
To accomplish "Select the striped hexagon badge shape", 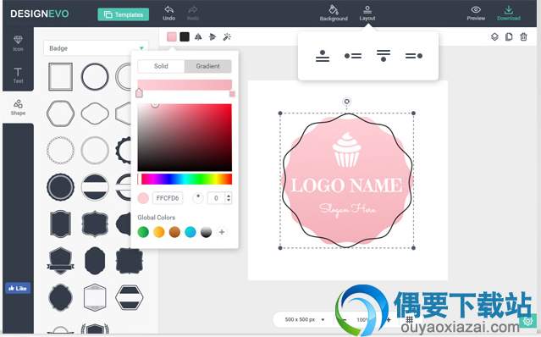I will click(130, 297).
